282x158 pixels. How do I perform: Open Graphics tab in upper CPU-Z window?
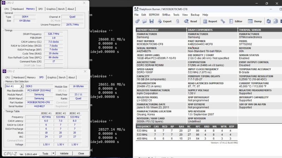[51, 9]
